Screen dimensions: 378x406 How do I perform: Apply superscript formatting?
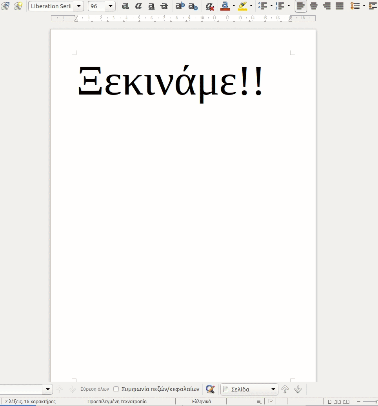180,6
